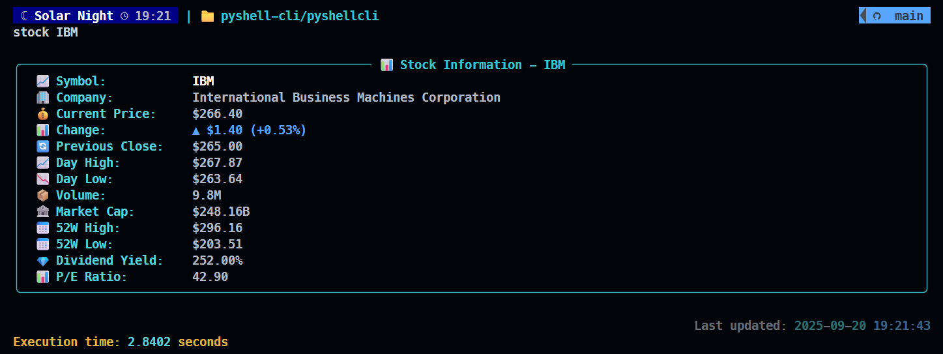
Task: Click the downward chart icon beside Day Low
Action: pyautogui.click(x=42, y=179)
